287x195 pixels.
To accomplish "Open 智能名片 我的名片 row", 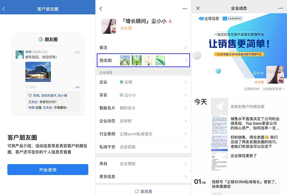I will (143, 108).
